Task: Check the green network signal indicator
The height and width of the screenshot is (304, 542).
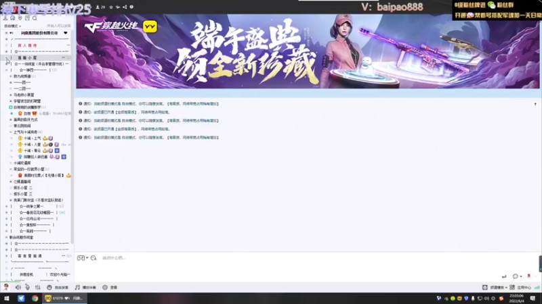Action: pyautogui.click(x=537, y=287)
